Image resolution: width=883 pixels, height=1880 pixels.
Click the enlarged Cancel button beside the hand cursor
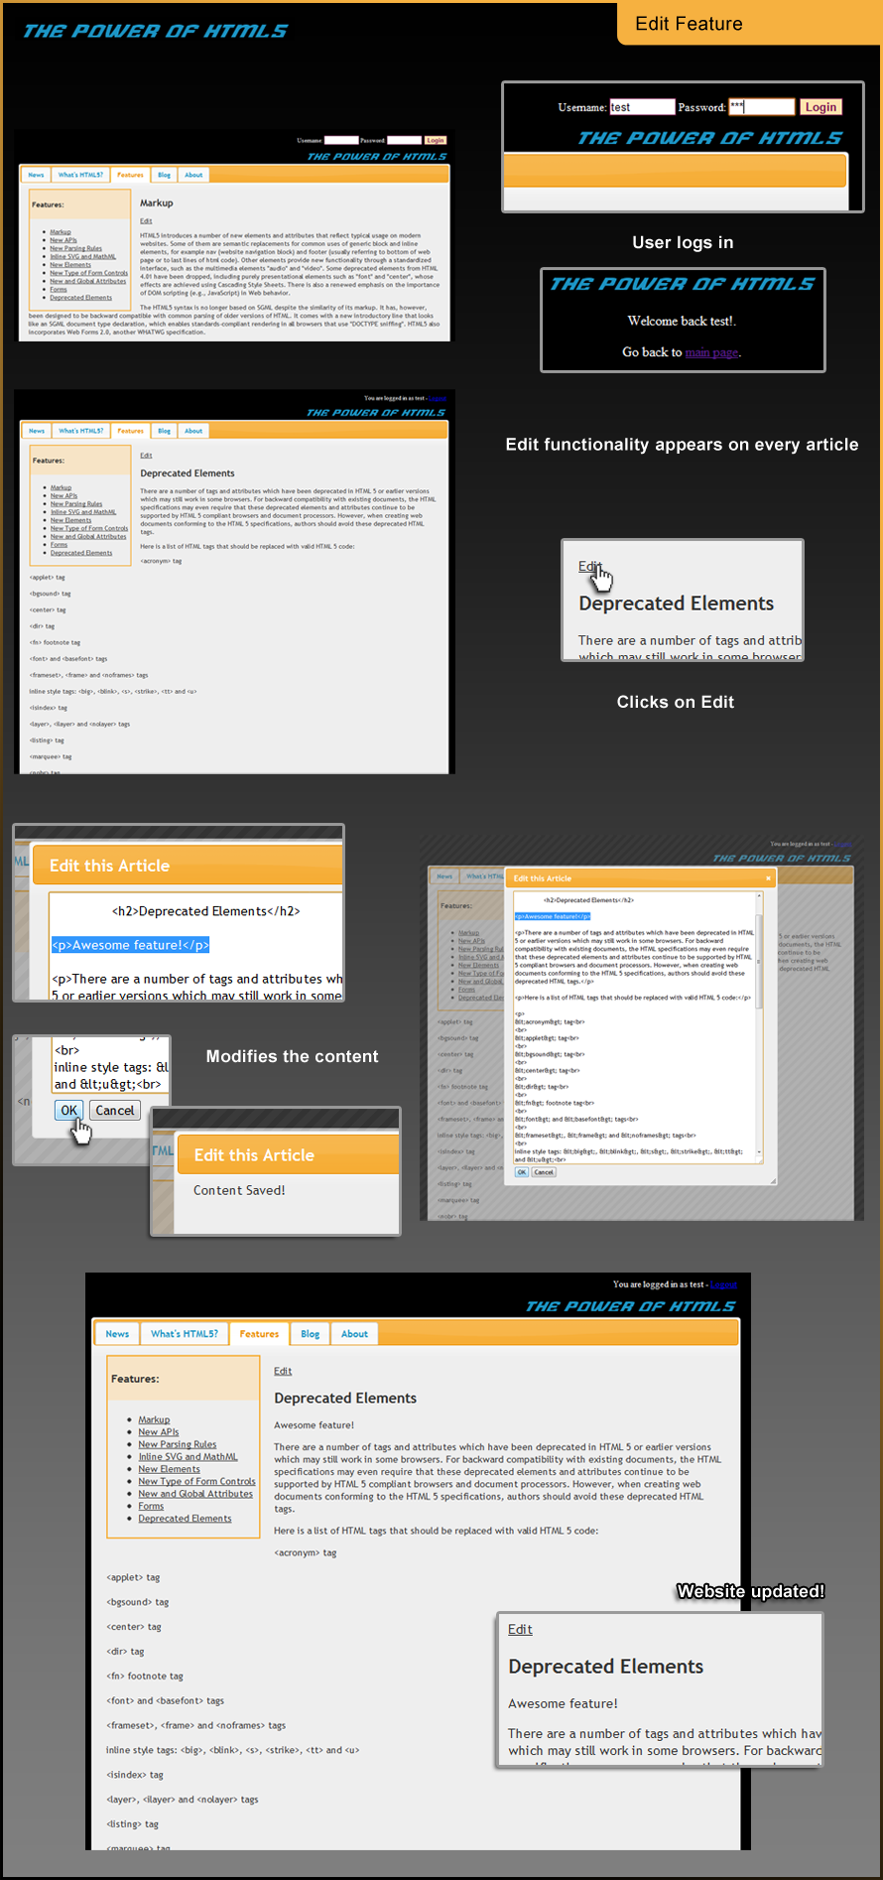point(115,1111)
